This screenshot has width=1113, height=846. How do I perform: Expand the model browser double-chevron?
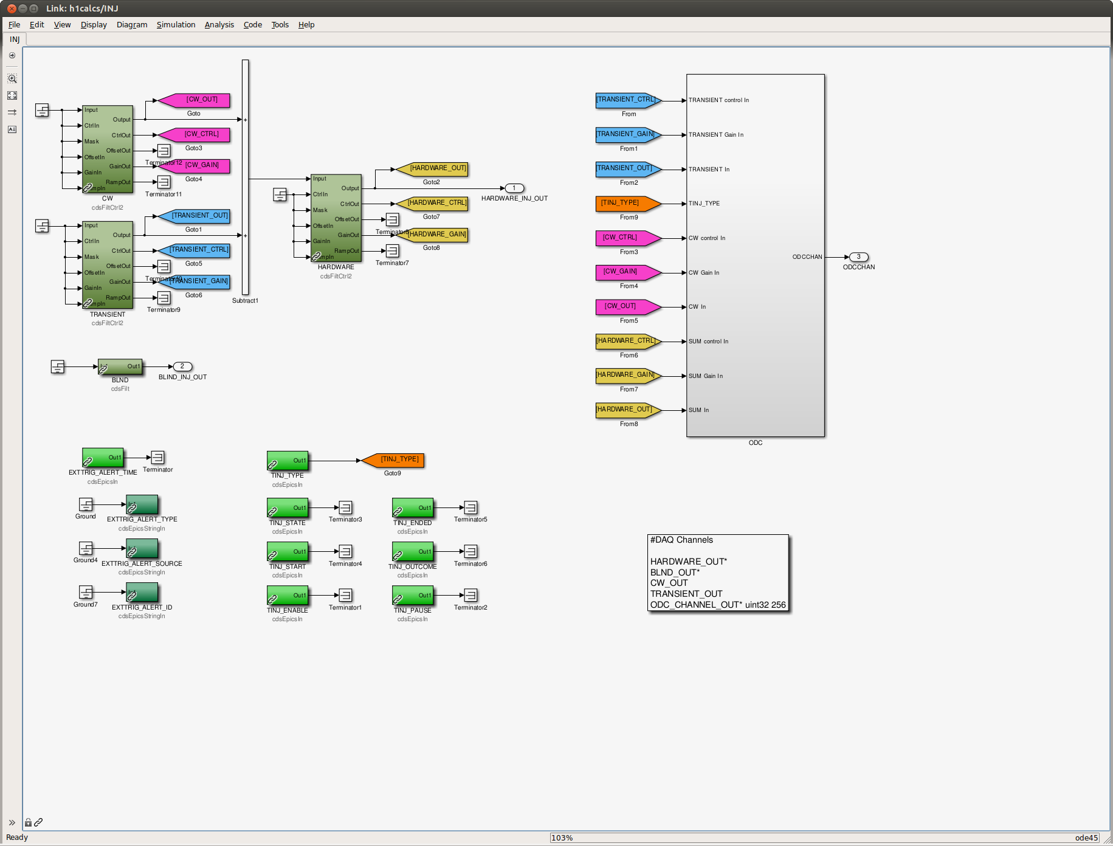point(12,822)
